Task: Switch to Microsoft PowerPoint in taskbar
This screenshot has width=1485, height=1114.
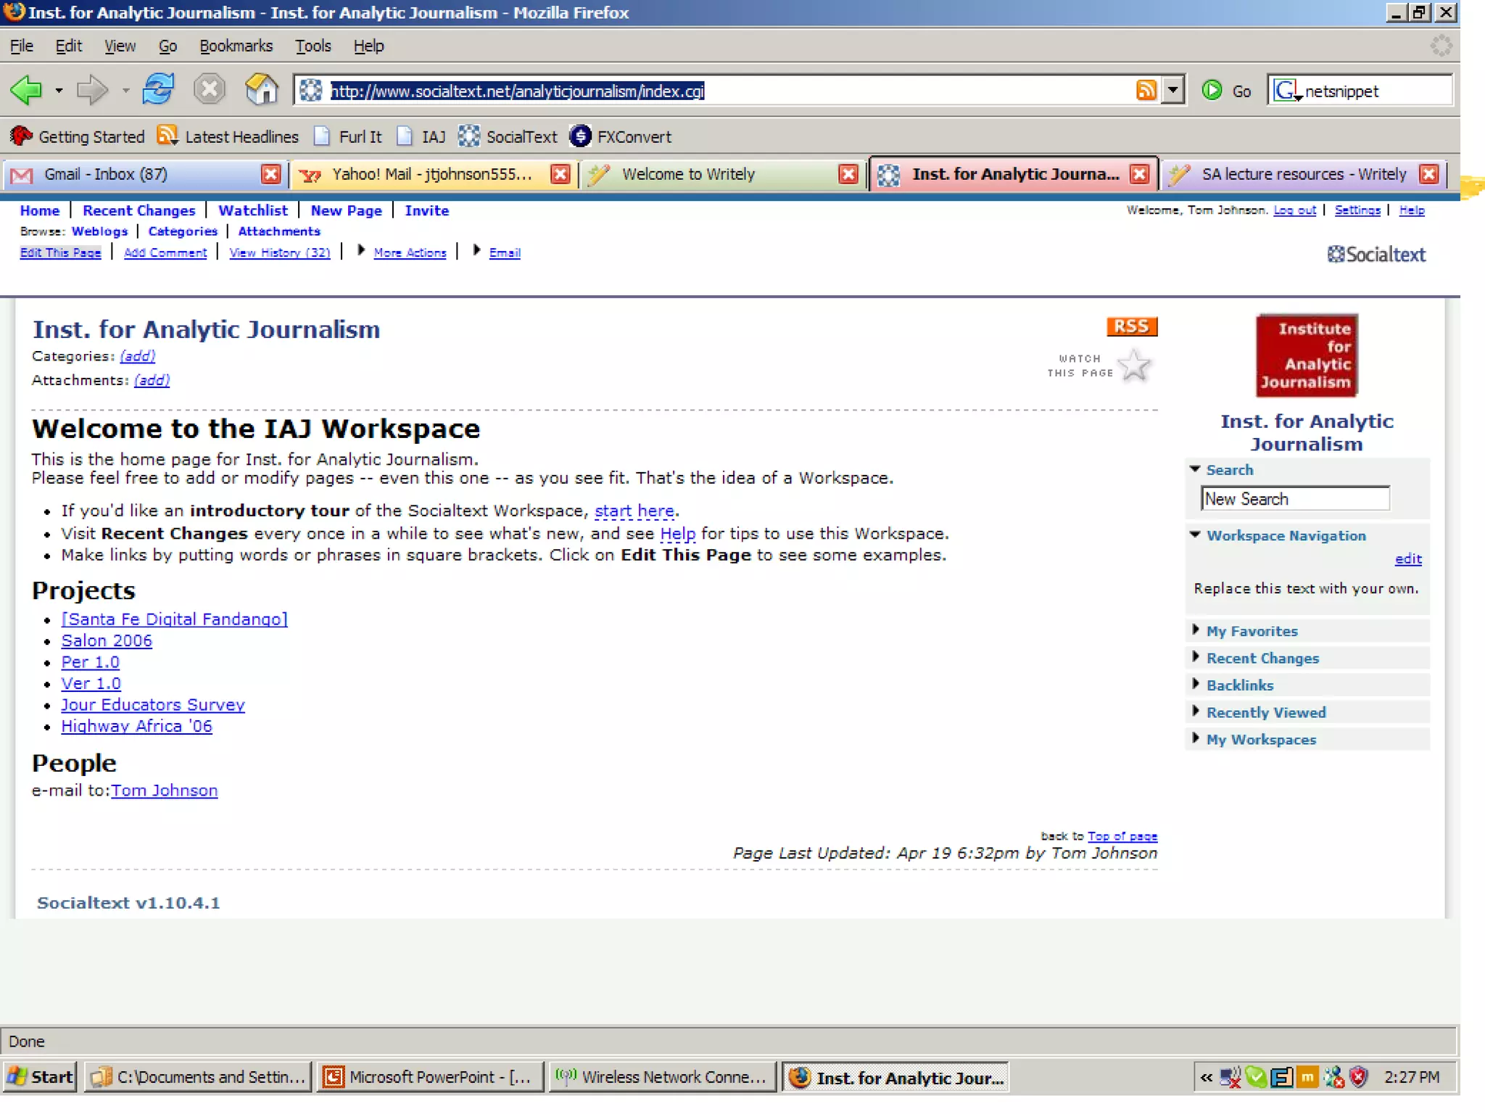Action: [x=431, y=1077]
